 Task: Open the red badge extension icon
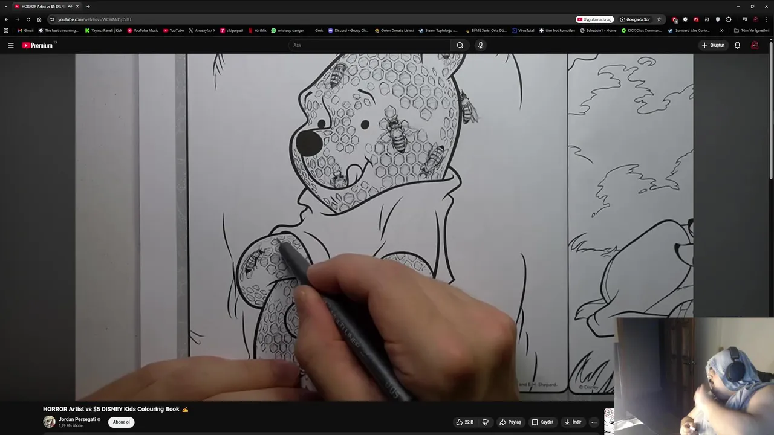675,19
